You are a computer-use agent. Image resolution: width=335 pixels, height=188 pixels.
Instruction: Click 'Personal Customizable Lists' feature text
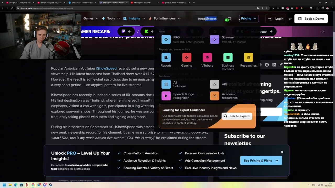[x=205, y=153]
